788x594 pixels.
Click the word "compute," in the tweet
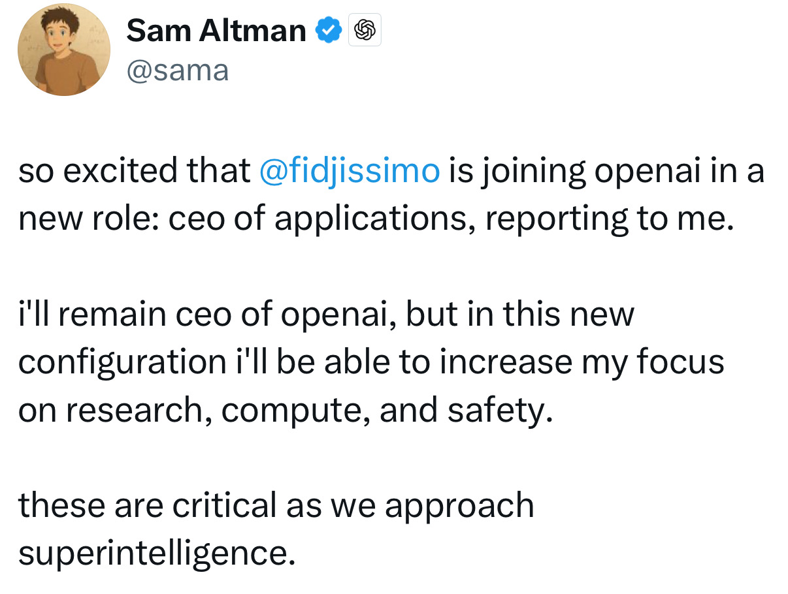click(x=295, y=410)
